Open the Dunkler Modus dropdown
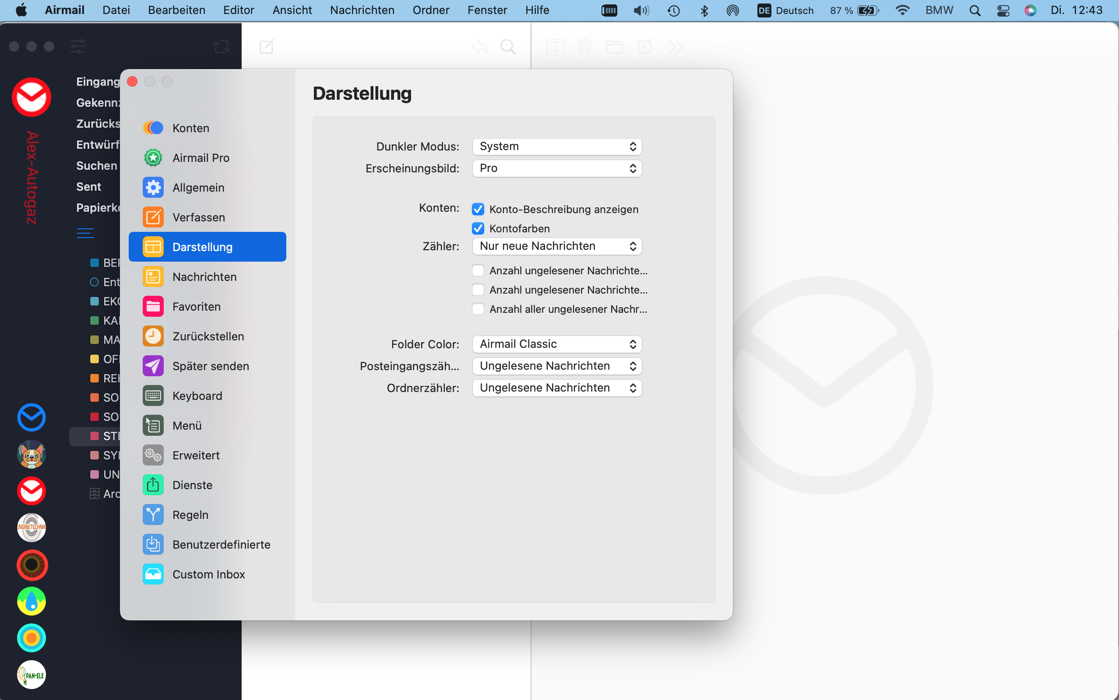This screenshot has width=1119, height=700. [557, 147]
